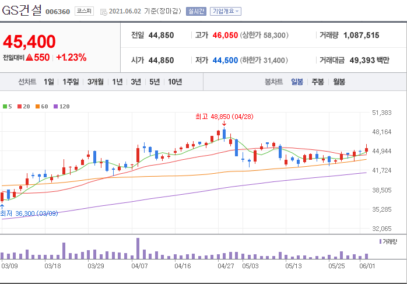
Task: Switch to 주봉 weekly candle chart
Action: pyautogui.click(x=318, y=82)
